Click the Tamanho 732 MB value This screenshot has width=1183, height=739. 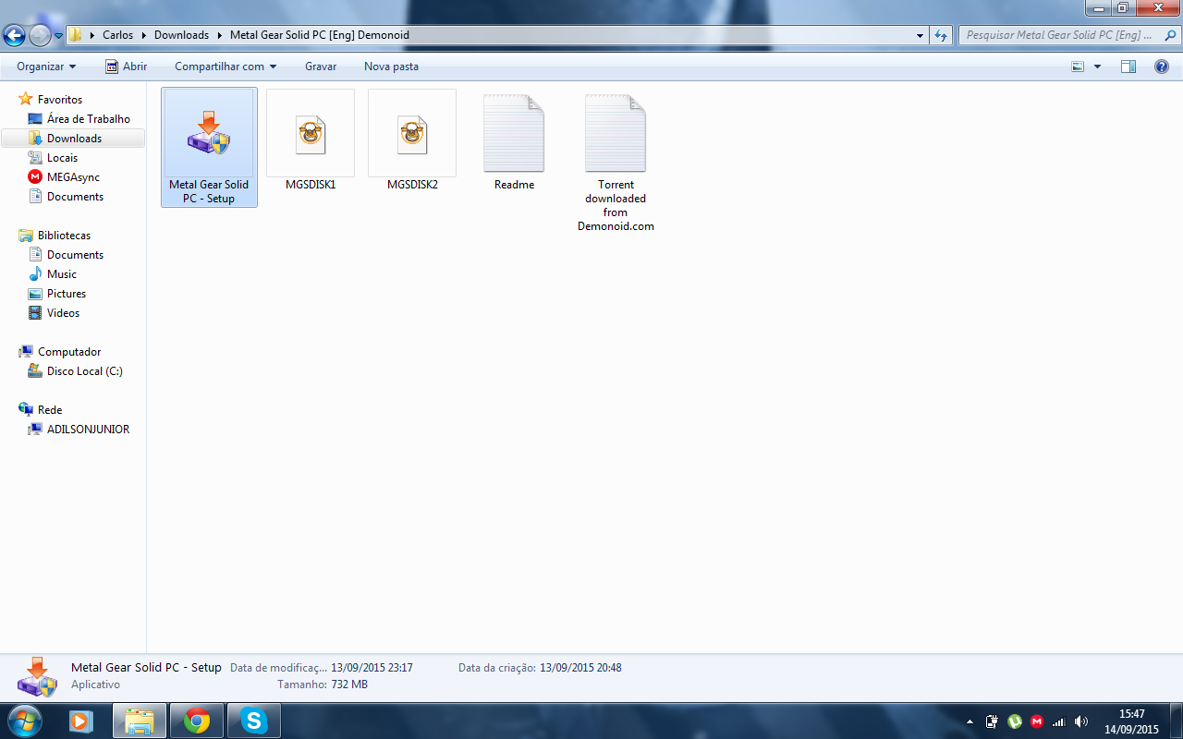coord(349,684)
